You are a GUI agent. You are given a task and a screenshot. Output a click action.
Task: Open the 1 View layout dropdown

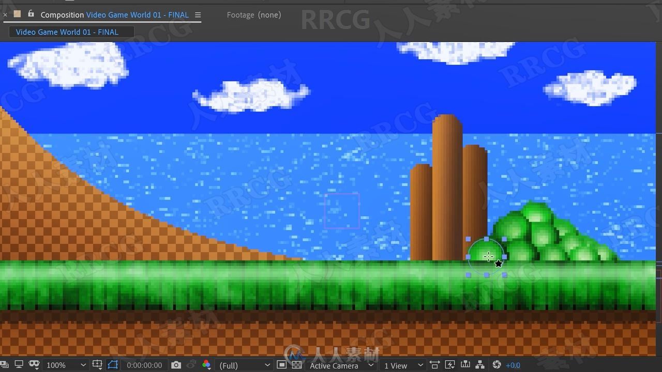(403, 365)
